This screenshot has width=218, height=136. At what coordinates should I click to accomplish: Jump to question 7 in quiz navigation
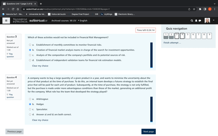pos(198,36)
